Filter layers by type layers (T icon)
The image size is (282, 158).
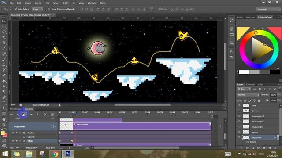tap(265, 89)
